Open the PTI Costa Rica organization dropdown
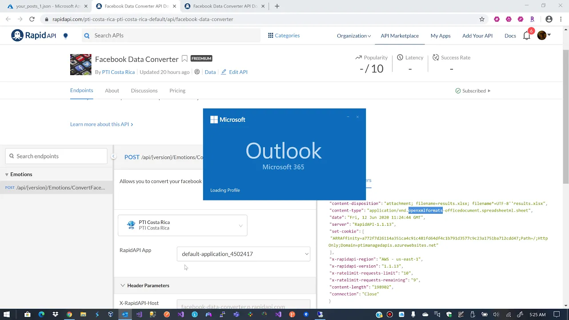The height and width of the screenshot is (320, 569). [183, 225]
